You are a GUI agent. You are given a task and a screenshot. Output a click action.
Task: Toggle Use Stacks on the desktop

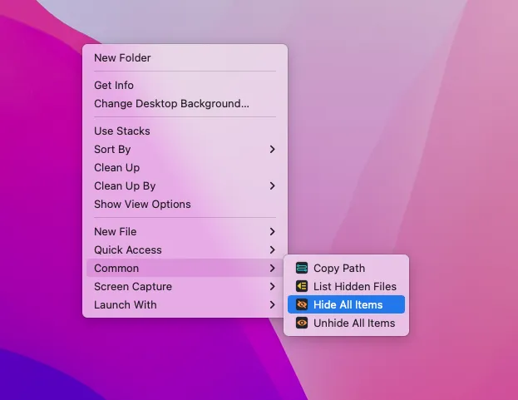(x=122, y=131)
